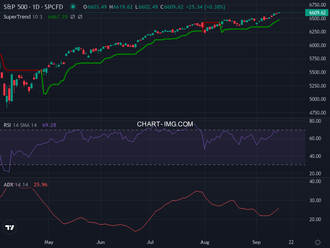The height and width of the screenshot is (248, 330).
Task: Select the May label on time axis
Action: pos(49,242)
